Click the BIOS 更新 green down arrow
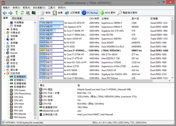The image size is (176, 126). tap(102, 13)
